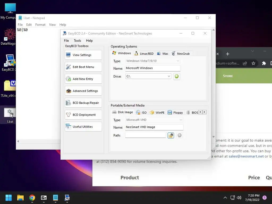Open Chrome extensions puzzle icon

pos(264,63)
